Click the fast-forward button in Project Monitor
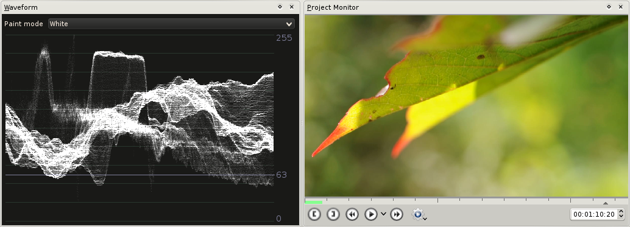630x227 pixels. (397, 215)
